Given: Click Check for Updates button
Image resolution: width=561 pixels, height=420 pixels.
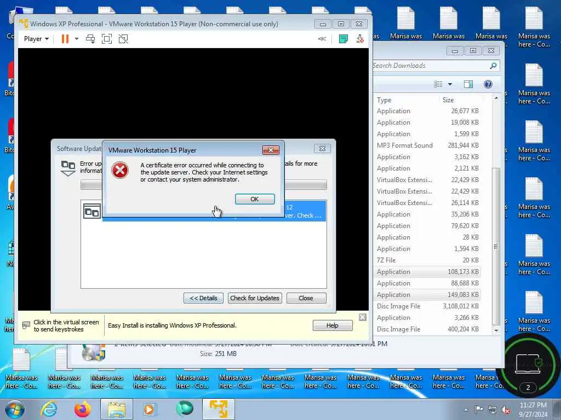Looking at the screenshot, I should click(x=255, y=298).
